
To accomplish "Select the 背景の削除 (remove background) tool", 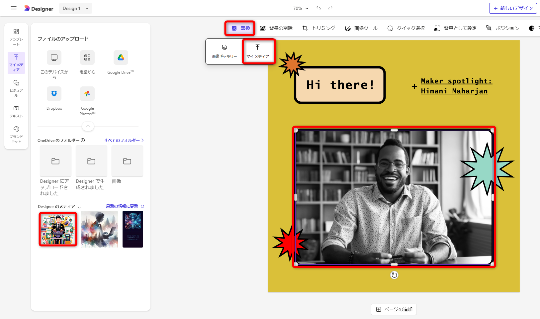I will click(276, 28).
